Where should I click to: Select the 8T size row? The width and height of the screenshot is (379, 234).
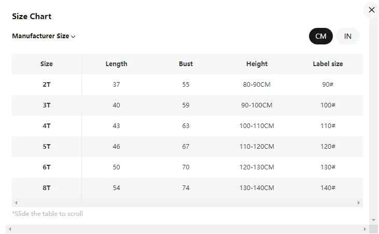point(47,188)
